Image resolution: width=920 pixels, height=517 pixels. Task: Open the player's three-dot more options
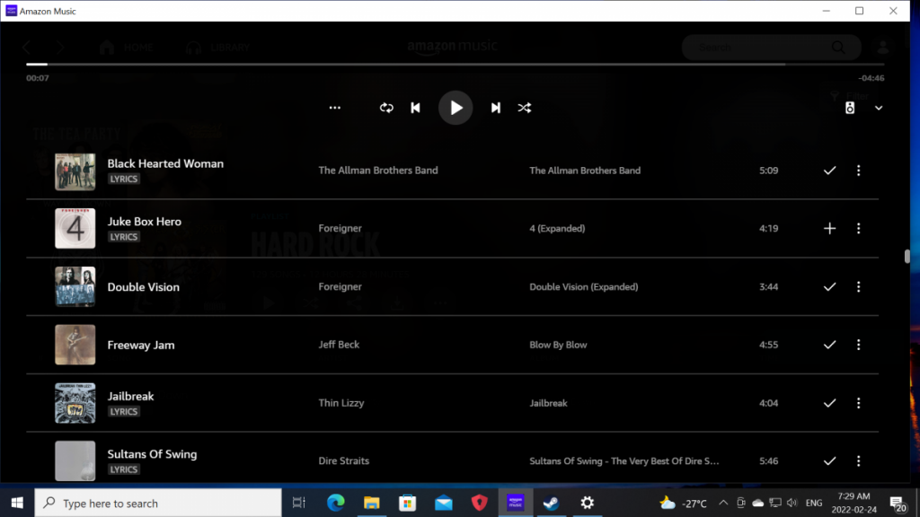334,108
